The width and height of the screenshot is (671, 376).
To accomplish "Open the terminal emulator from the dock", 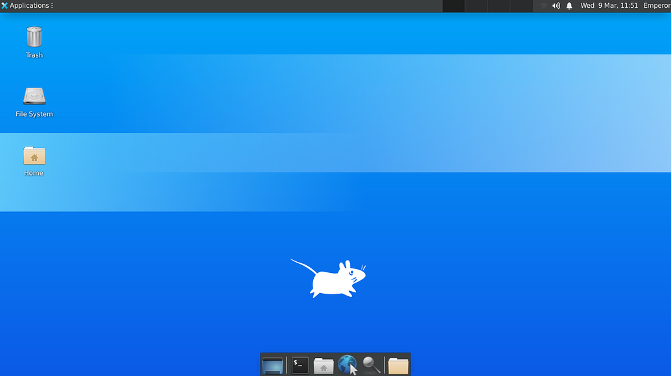I will [x=299, y=365].
